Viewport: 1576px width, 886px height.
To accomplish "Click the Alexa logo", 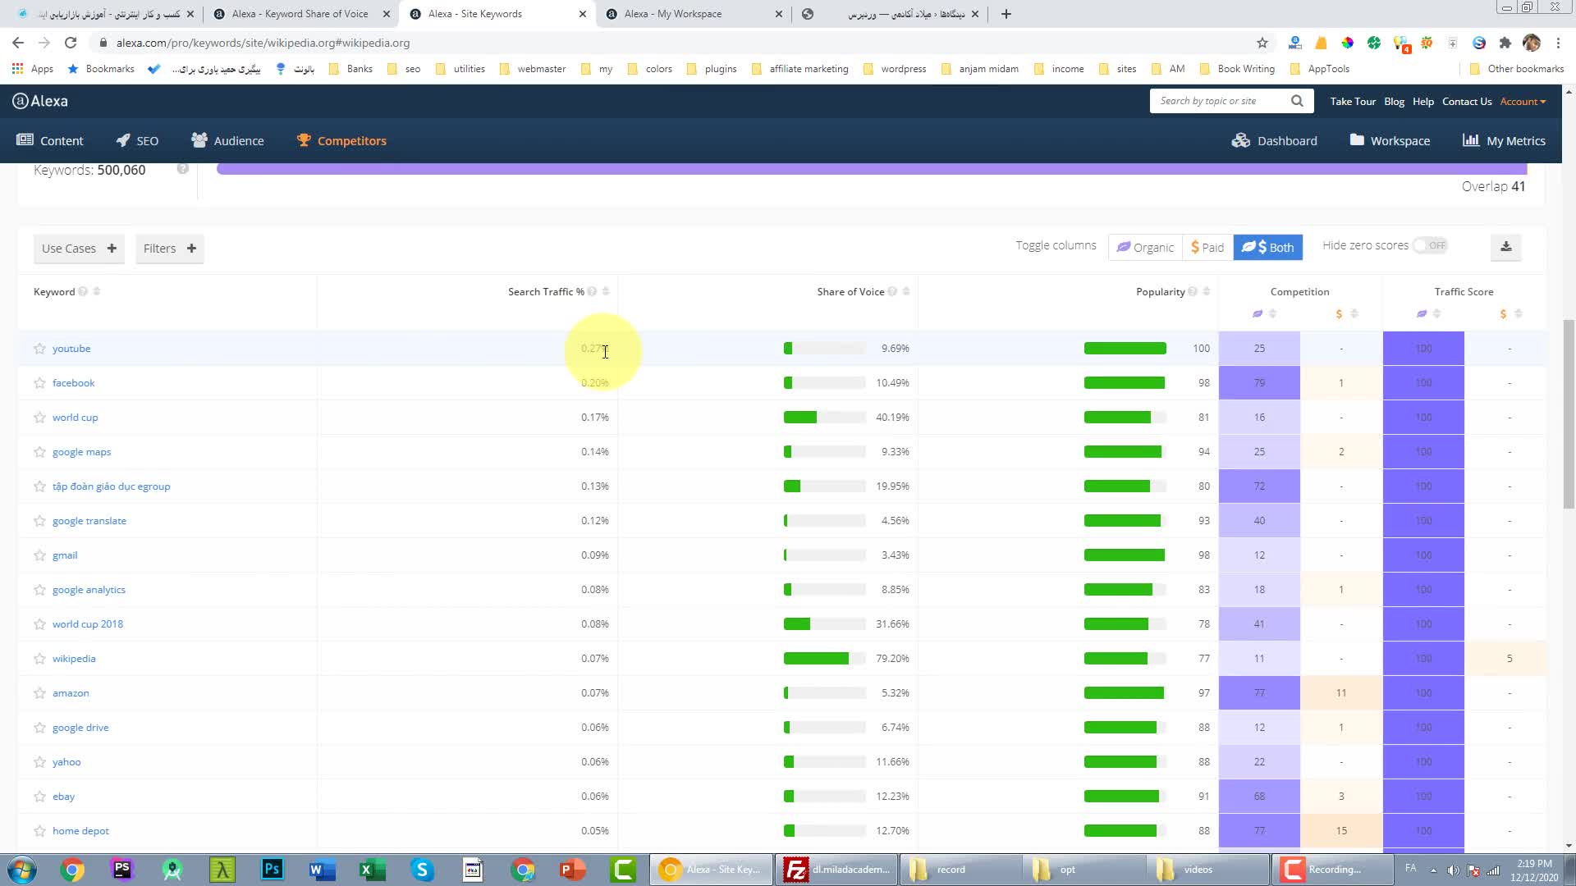I will [40, 101].
